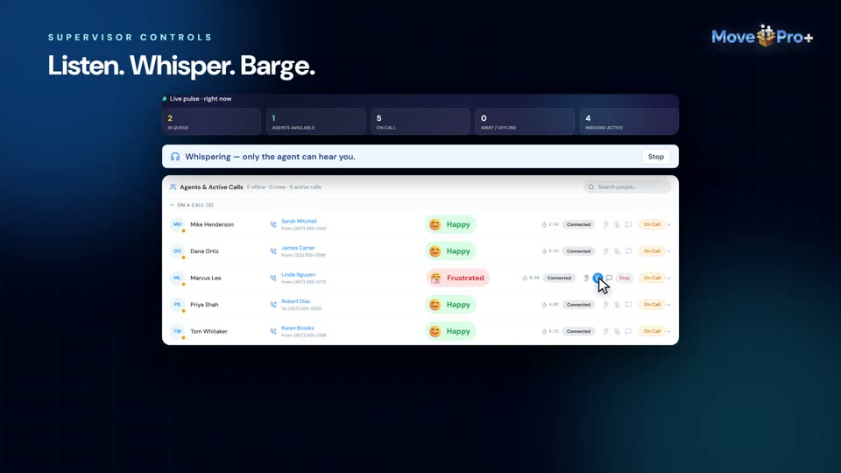This screenshot has width=841, height=473.
Task: Click agent name Marcus Lee
Action: (205, 278)
